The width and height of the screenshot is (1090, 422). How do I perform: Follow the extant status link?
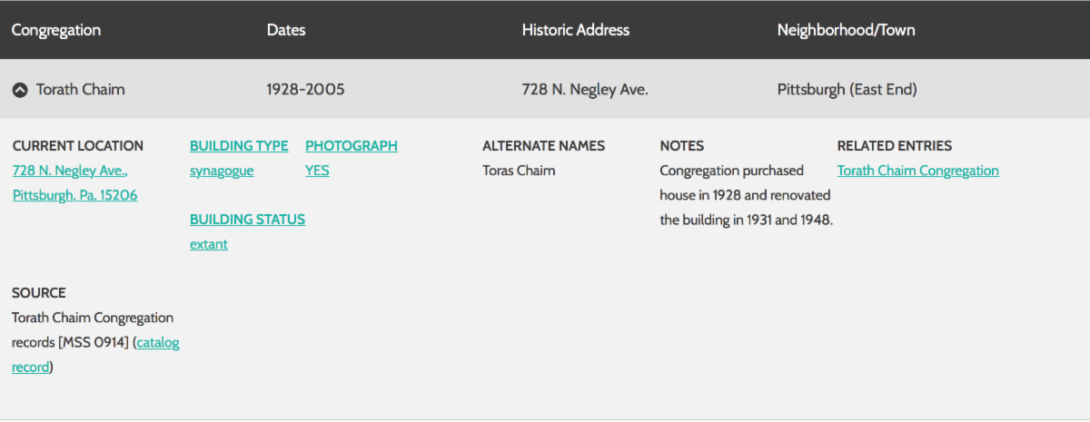point(209,244)
